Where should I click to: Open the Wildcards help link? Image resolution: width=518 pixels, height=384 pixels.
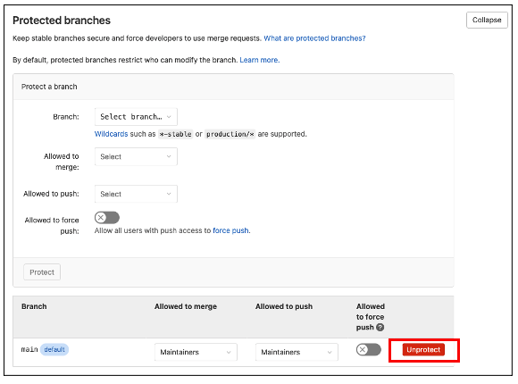pos(111,134)
